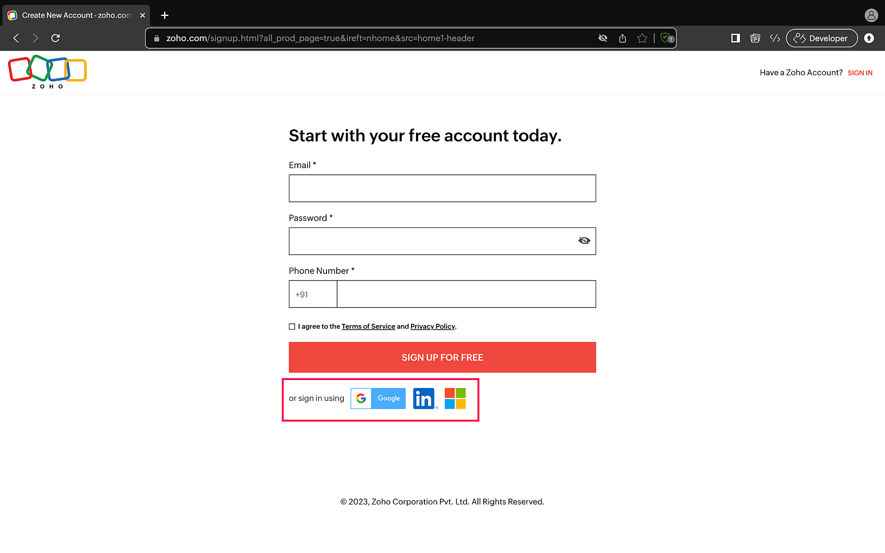Sign in with the Microsoft logo
The image size is (885, 553).
point(455,398)
